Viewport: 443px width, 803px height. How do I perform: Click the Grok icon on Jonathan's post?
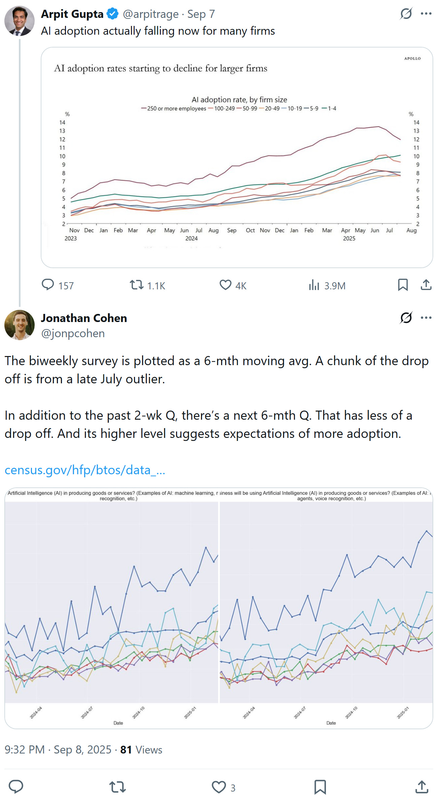(406, 318)
